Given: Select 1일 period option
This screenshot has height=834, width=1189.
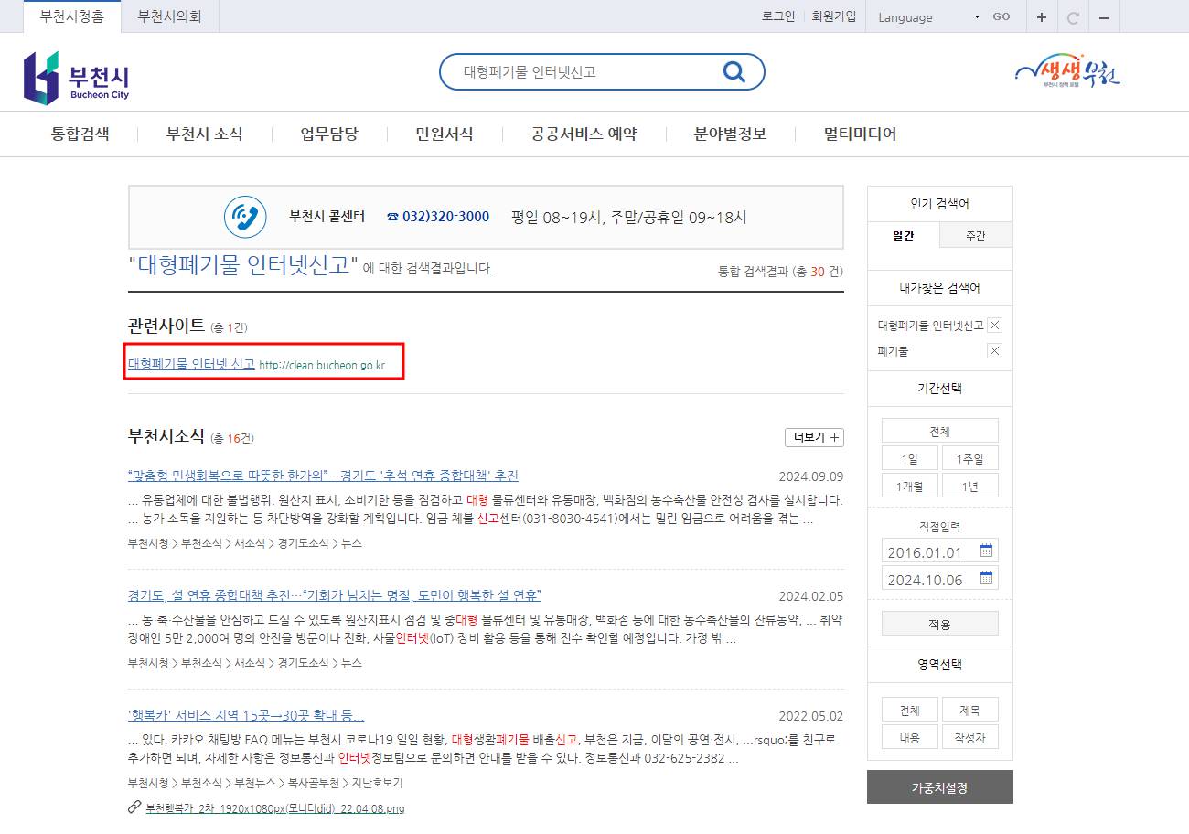Looking at the screenshot, I should 909,459.
